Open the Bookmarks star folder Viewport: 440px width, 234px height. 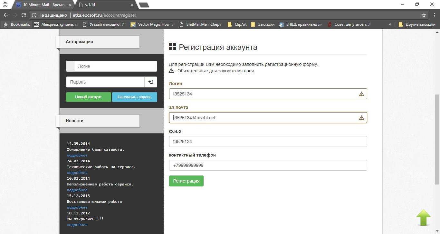click(17, 24)
